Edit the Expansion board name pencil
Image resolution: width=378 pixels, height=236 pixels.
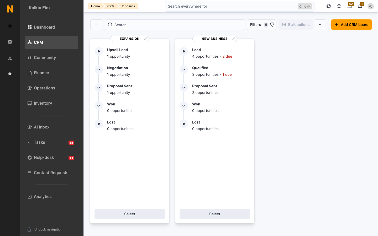click(x=146, y=39)
